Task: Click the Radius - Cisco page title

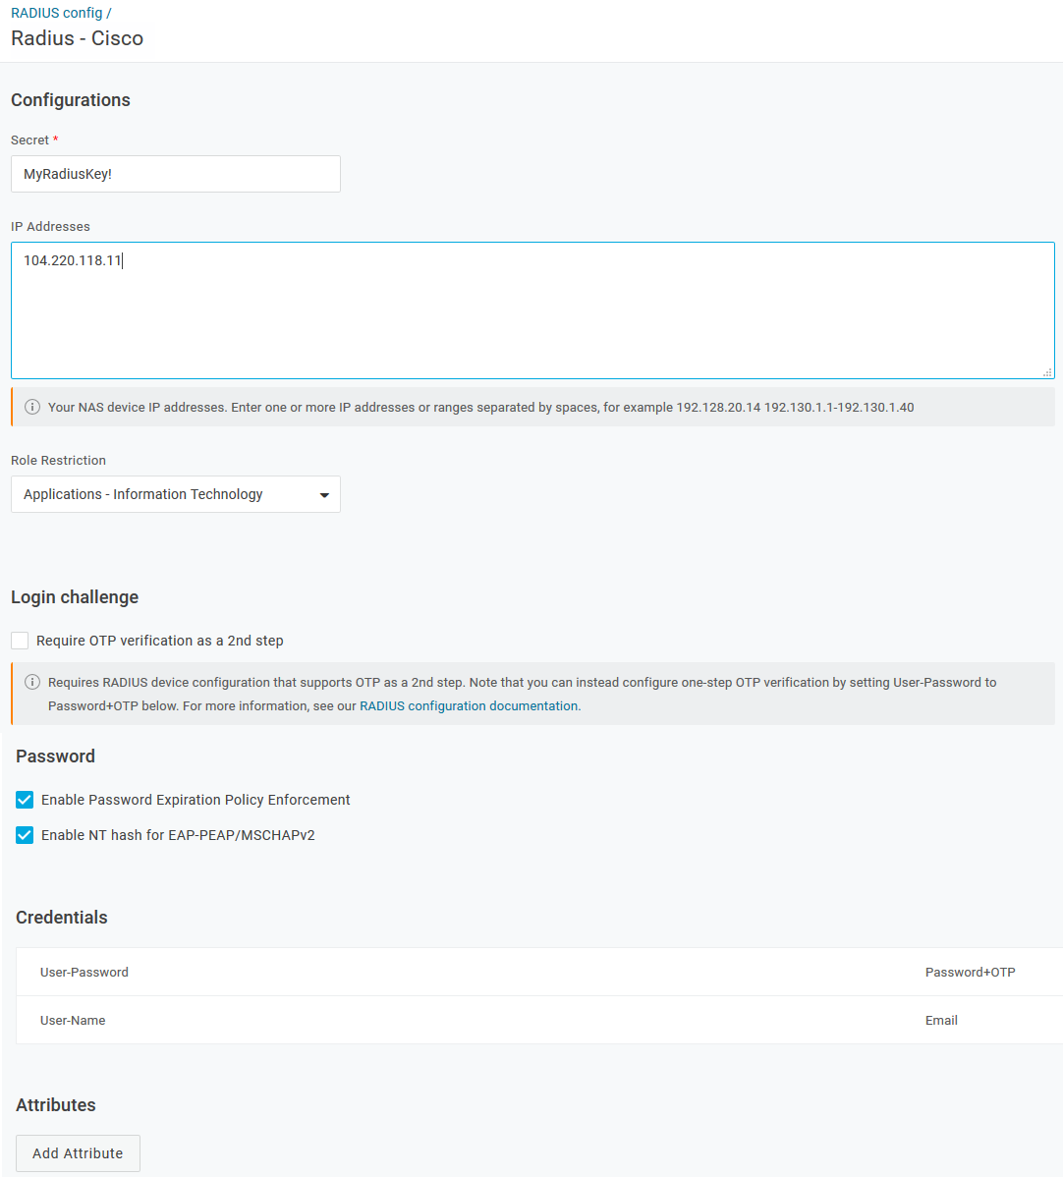Action: click(77, 38)
